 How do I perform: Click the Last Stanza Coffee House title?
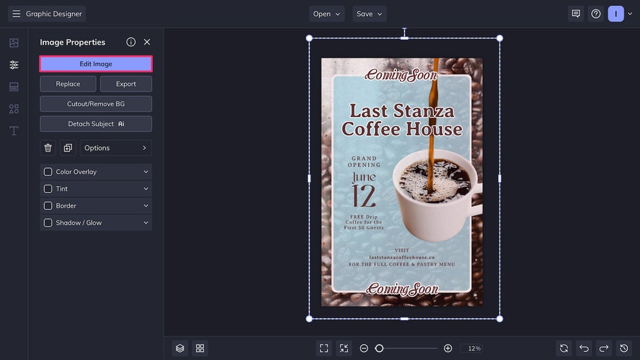pos(402,120)
